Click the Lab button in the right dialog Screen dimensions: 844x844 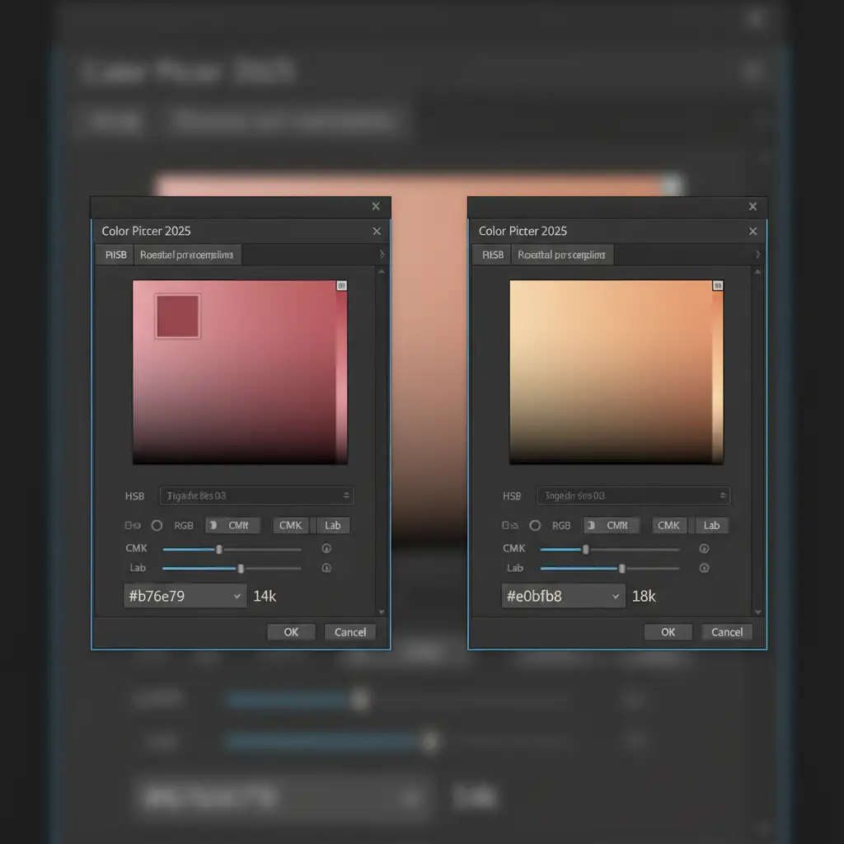tap(711, 525)
